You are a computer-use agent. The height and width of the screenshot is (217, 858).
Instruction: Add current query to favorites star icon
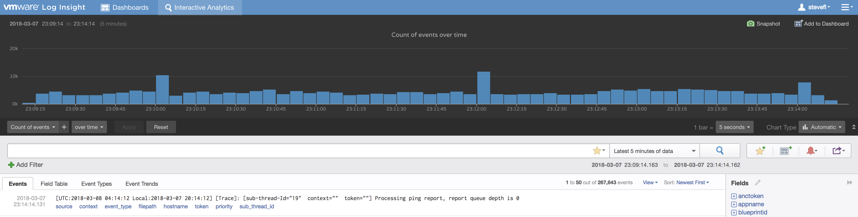tap(760, 151)
